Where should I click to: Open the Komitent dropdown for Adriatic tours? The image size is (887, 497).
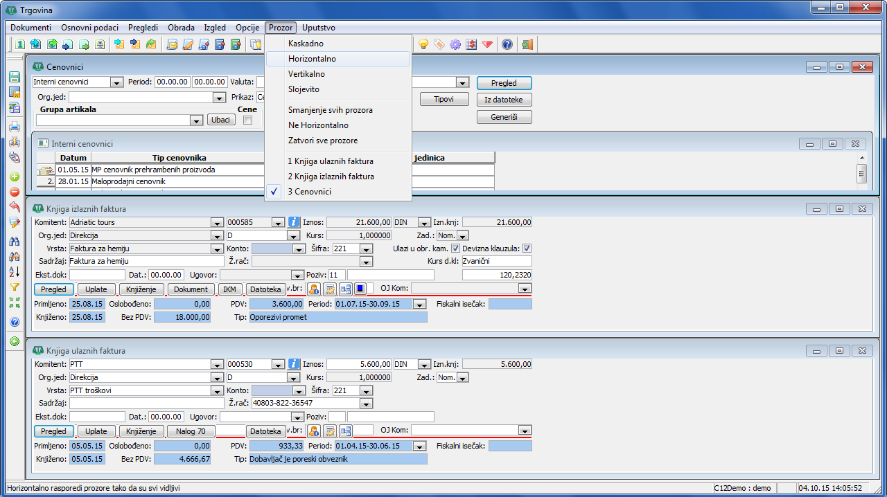click(217, 223)
